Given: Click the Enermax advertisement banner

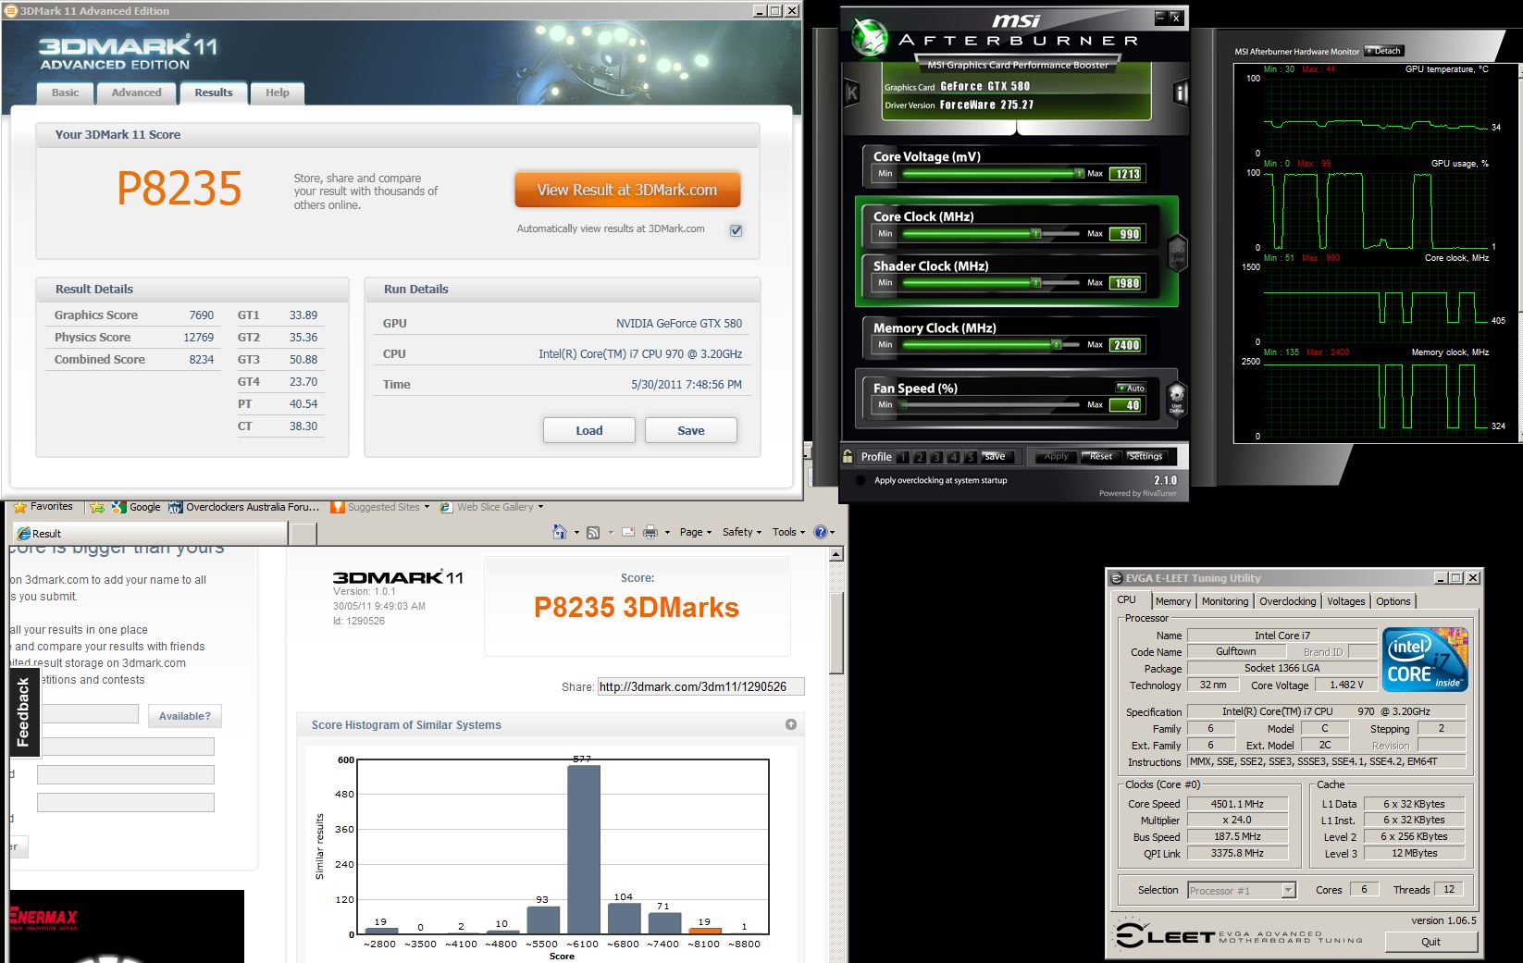Looking at the screenshot, I should 127,926.
